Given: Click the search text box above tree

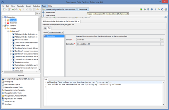Looking at the screenshot, I should 18,14.
